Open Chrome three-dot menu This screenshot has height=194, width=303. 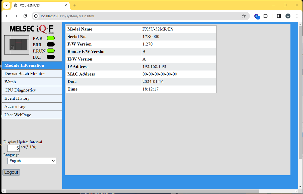click(x=297, y=16)
